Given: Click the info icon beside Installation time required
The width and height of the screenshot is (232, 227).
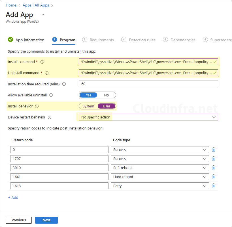Looking at the screenshot, I should [64, 84].
